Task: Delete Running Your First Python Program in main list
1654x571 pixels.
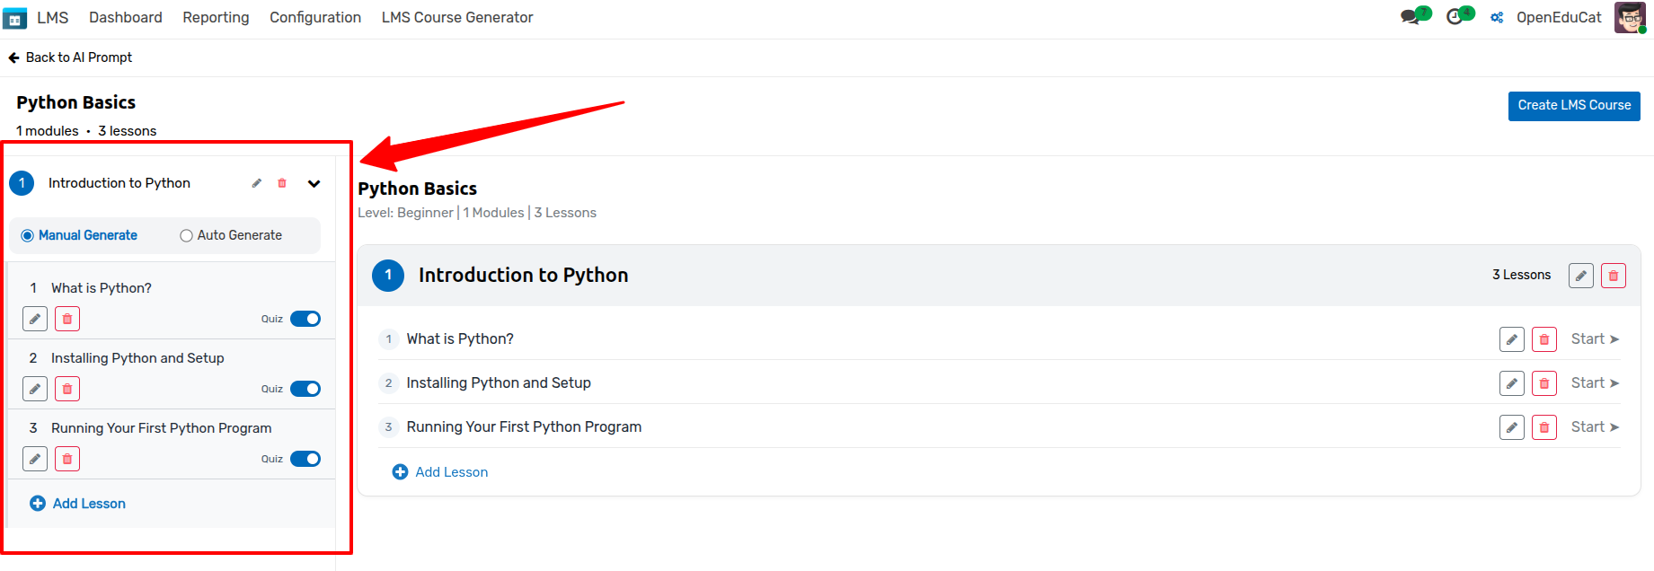Action: click(1544, 427)
